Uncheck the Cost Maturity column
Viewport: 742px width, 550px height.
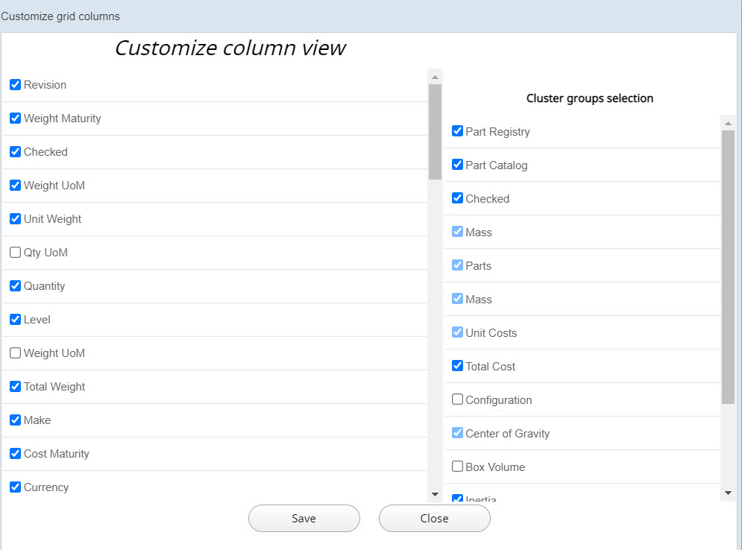click(x=15, y=453)
